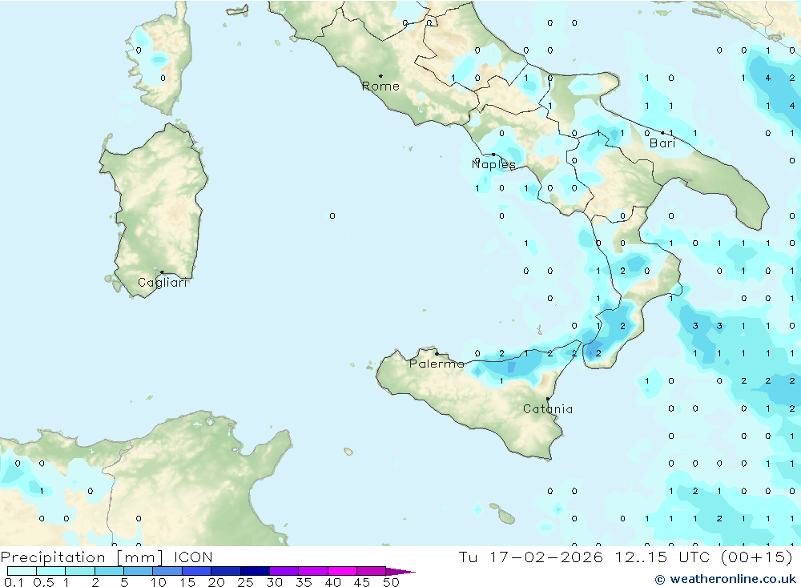Select the Bari city label
This screenshot has height=587, width=801.
[662, 143]
